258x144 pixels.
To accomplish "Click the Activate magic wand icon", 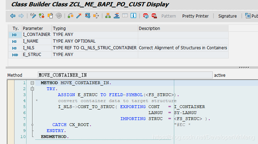I will [79, 16].
